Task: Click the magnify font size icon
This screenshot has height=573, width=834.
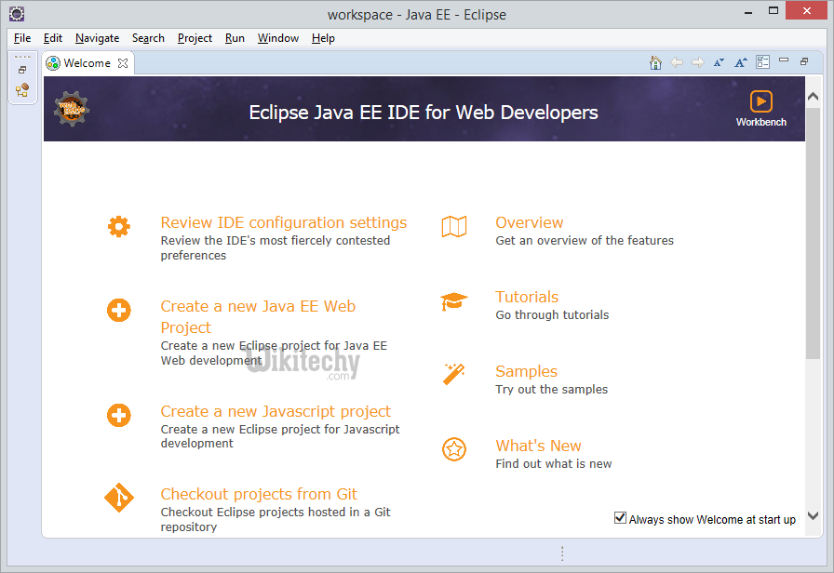Action: pos(741,62)
